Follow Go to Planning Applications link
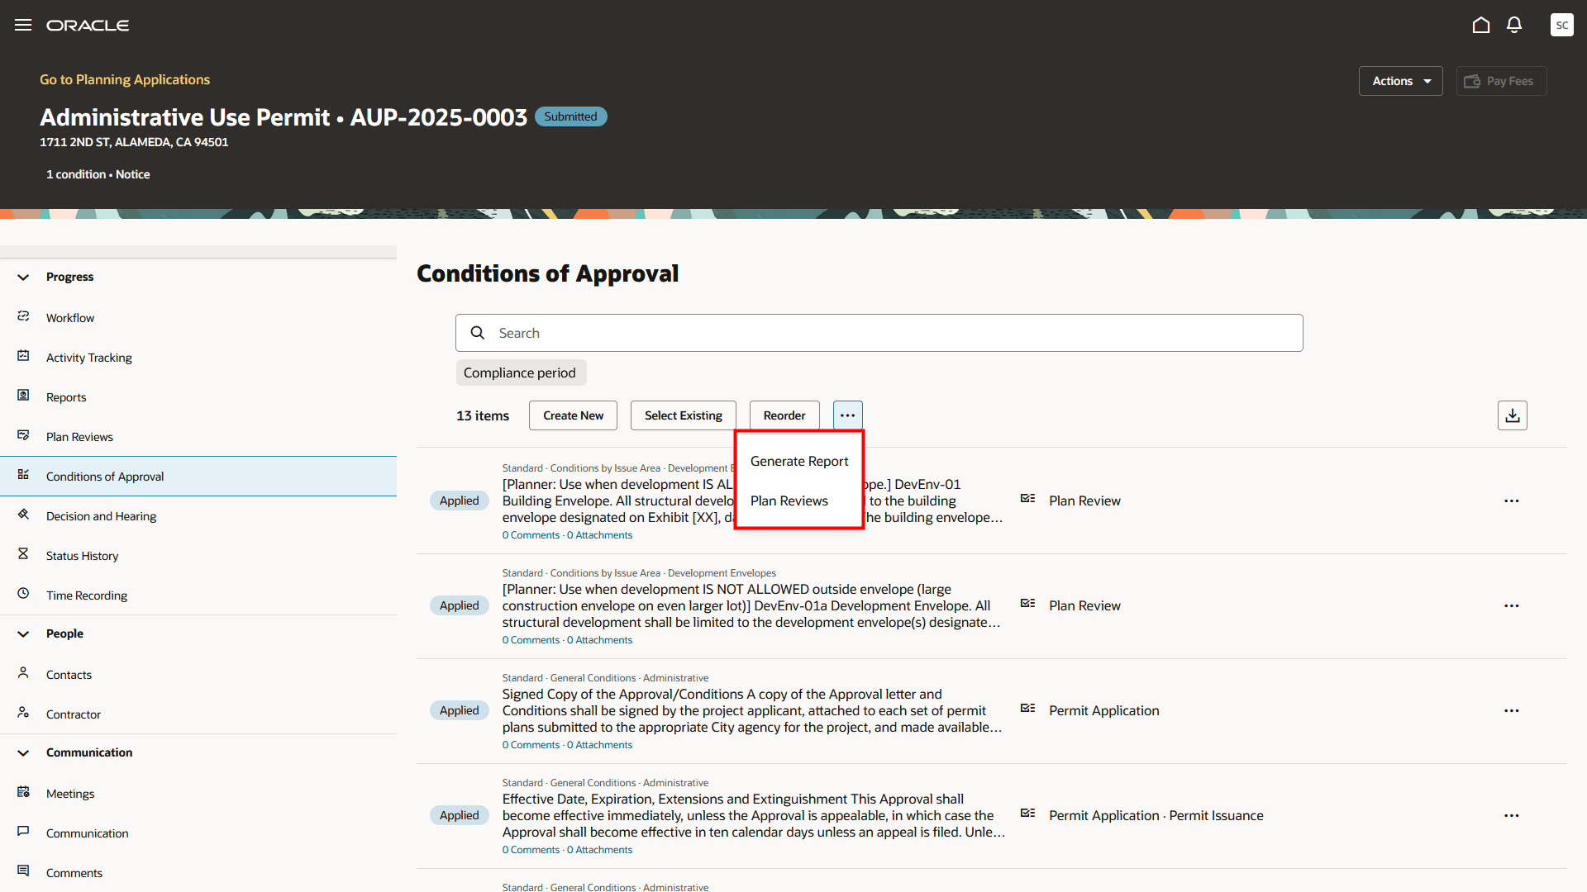This screenshot has height=892, width=1587. point(125,79)
